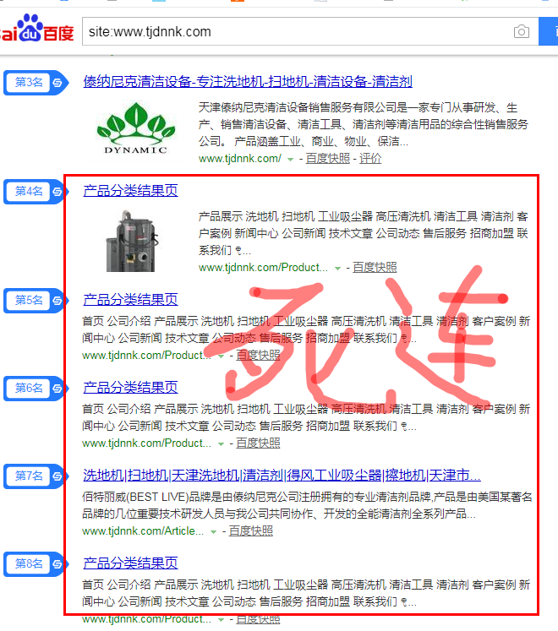Click the www.tjdnnk.com/Article... green URL
The height and width of the screenshot is (631, 558).
pyautogui.click(x=143, y=530)
